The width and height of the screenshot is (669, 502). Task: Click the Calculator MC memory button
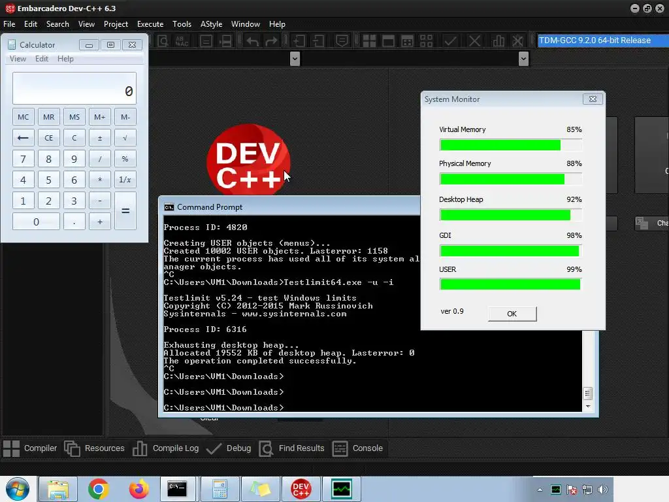click(x=23, y=117)
